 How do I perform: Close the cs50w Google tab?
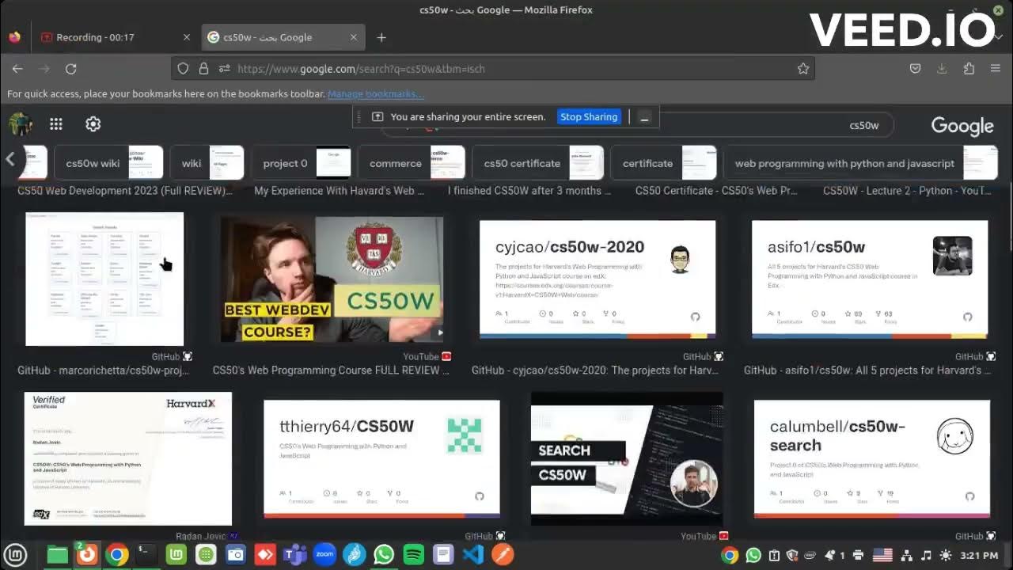(354, 37)
